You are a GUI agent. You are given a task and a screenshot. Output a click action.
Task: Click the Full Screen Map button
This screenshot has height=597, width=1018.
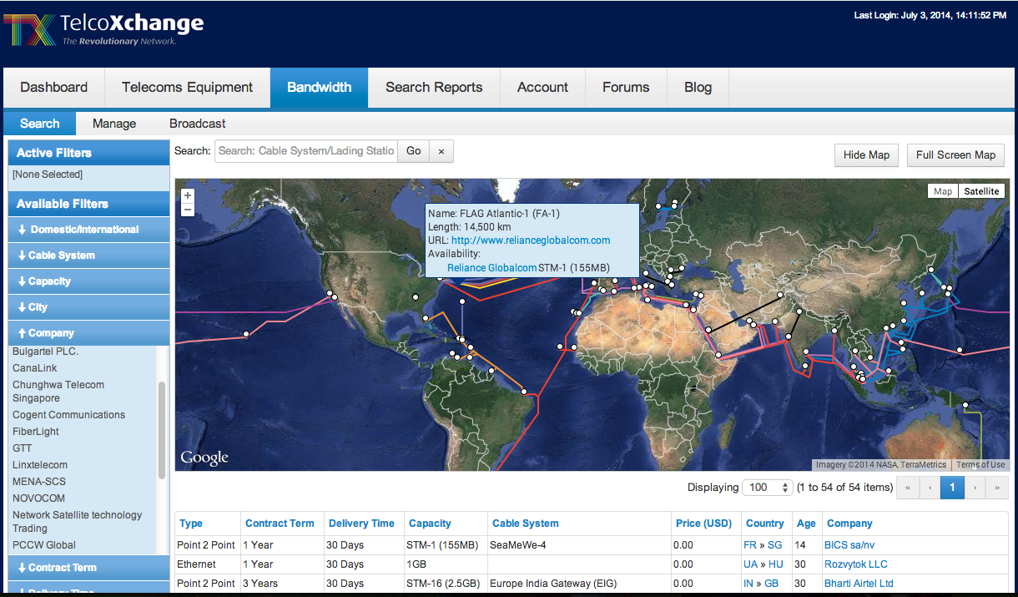[955, 154]
